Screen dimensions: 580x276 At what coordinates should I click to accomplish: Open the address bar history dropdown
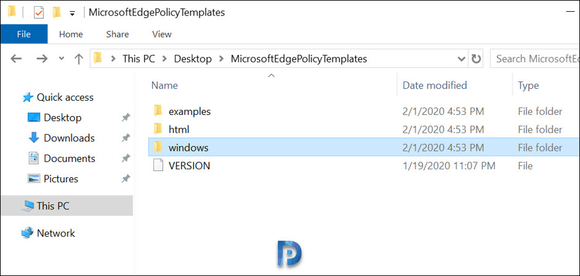click(462, 59)
